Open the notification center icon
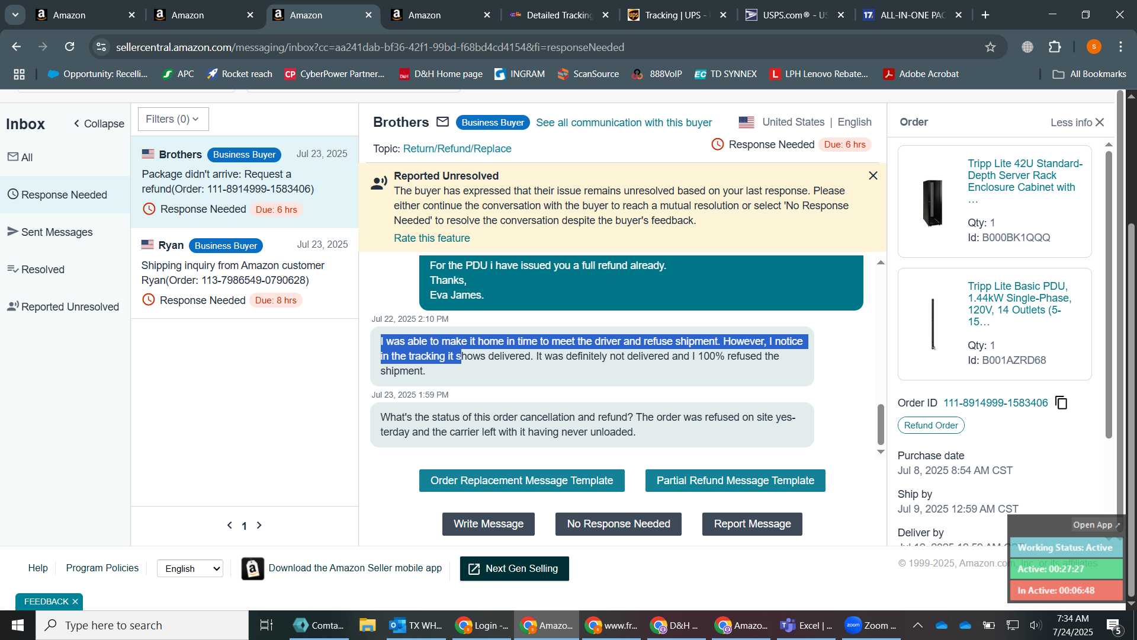Image resolution: width=1137 pixels, height=640 pixels. click(1113, 625)
